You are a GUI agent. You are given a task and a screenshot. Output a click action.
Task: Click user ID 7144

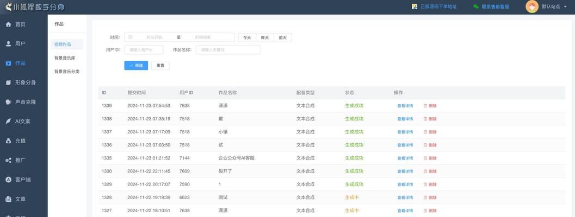tap(184, 158)
